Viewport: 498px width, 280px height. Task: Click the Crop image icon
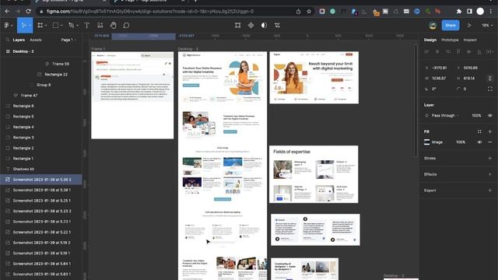[277, 25]
